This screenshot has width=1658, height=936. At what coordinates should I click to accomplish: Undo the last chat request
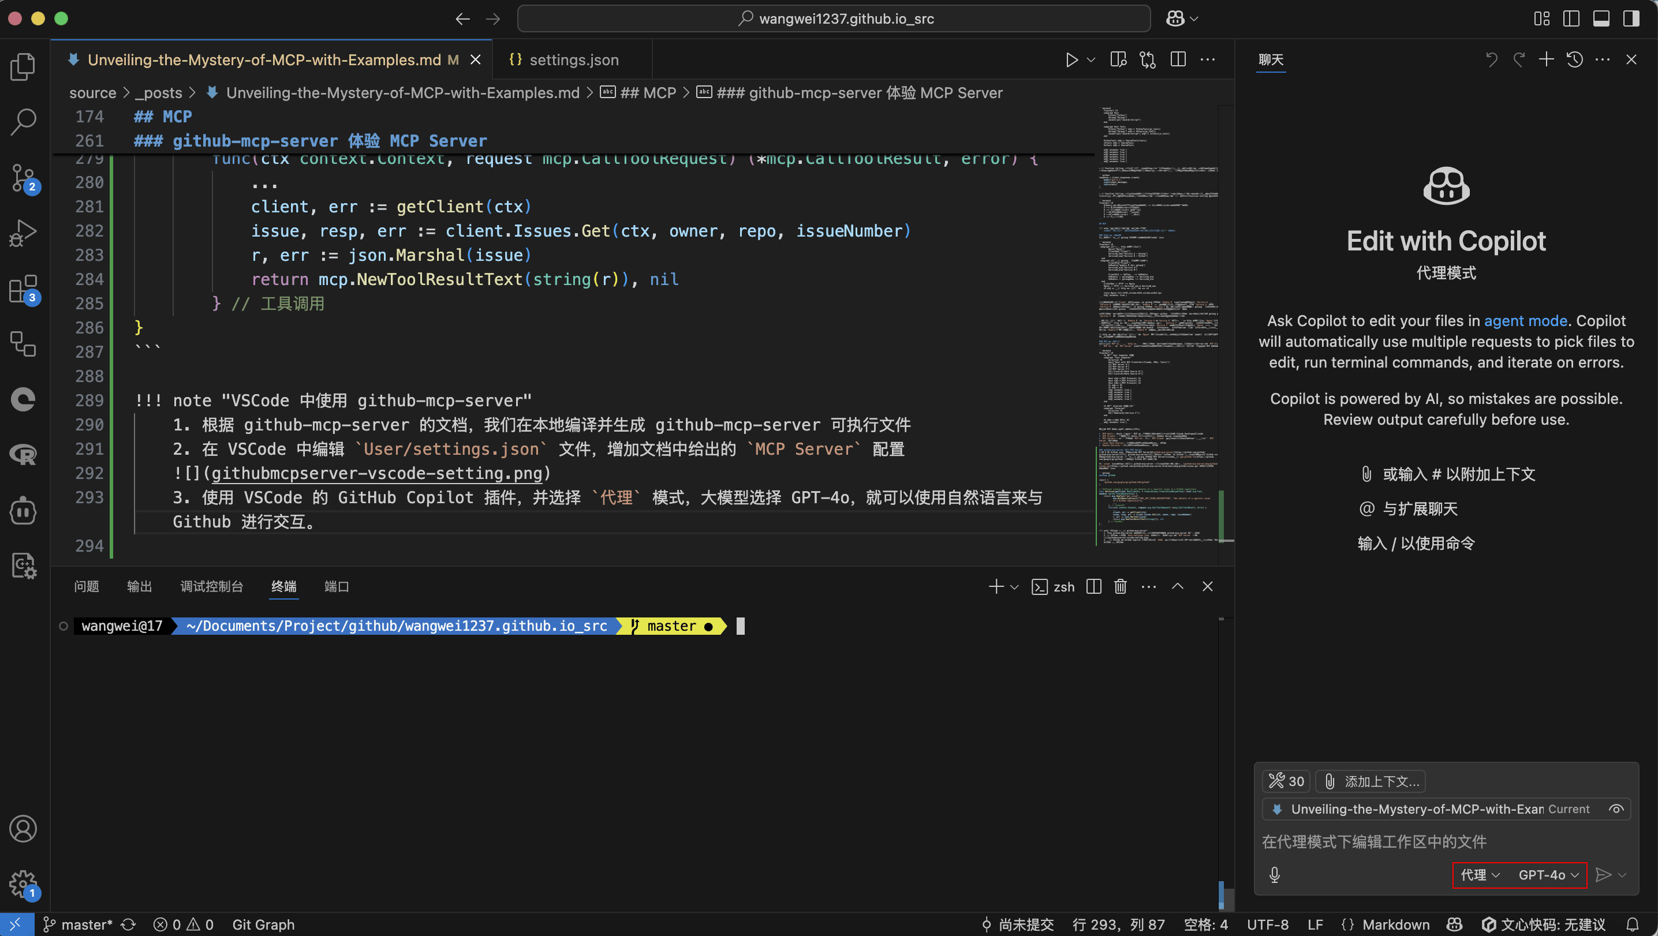click(1491, 60)
